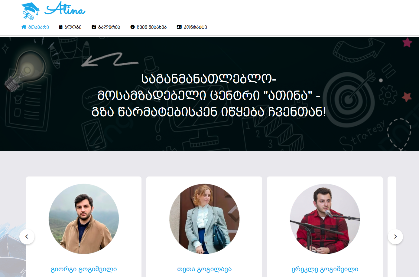
Task: Click the clipboard icon beside ბლოგი
Action: 61,27
